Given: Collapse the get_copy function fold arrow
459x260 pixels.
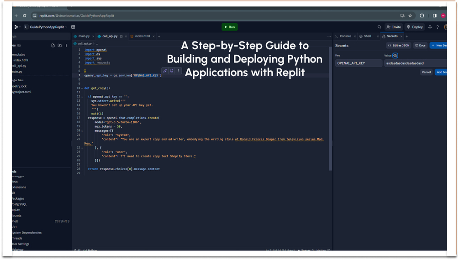Looking at the screenshot, I should pyautogui.click(x=82, y=88).
